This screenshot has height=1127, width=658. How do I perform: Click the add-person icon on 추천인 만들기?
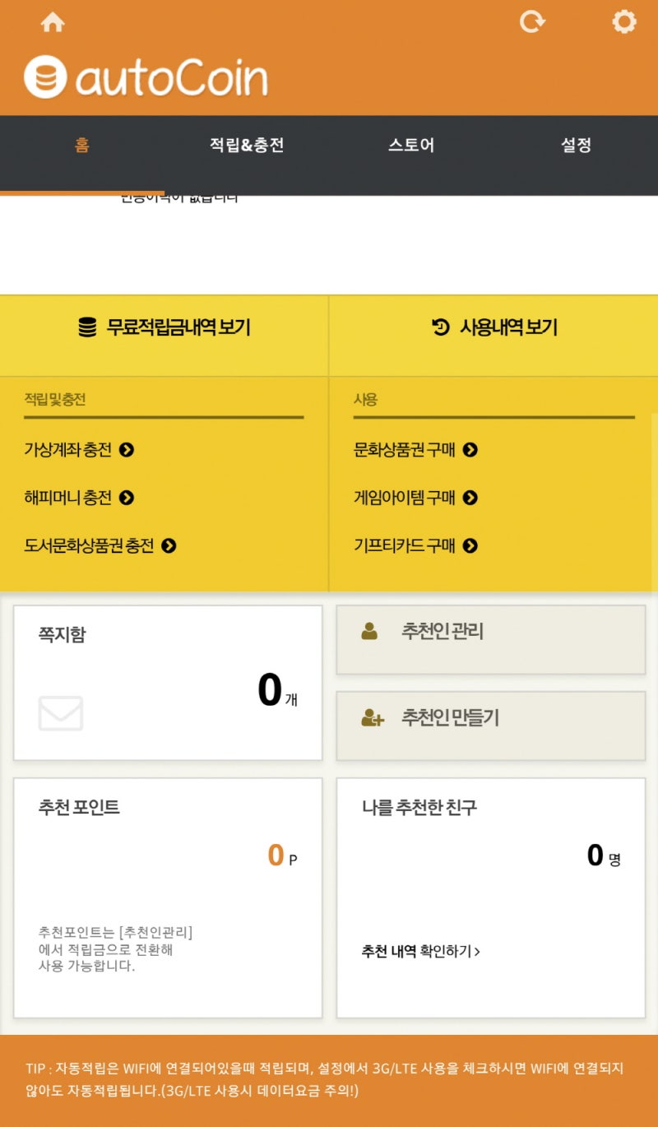pos(372,717)
